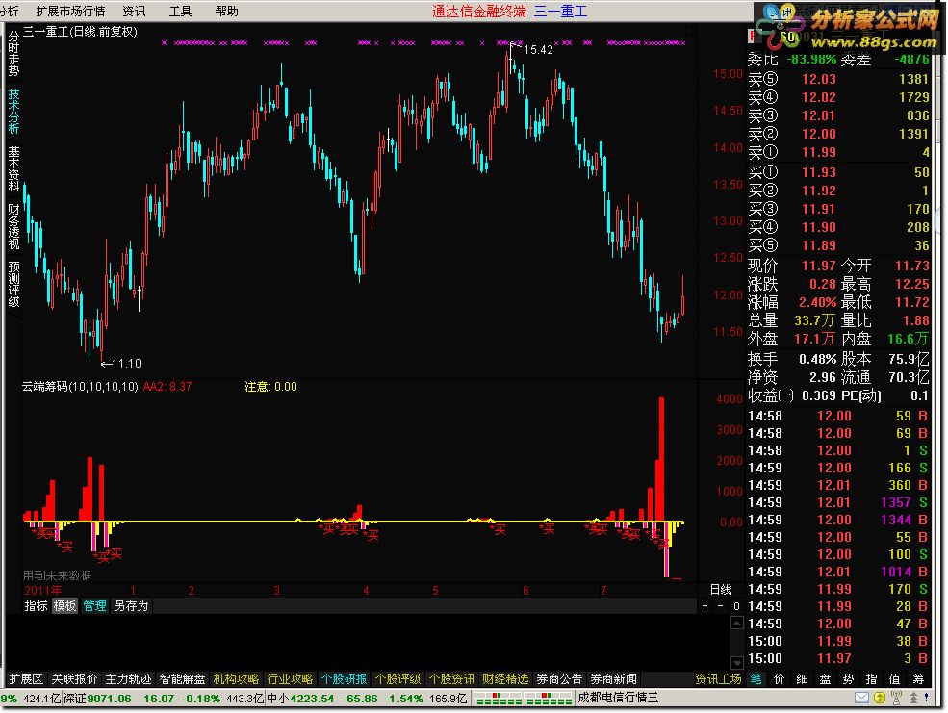Viewport: 948px width, 713px height.
Task: Click the 15:00 11.97 3 B tick row
Action: coord(838,658)
